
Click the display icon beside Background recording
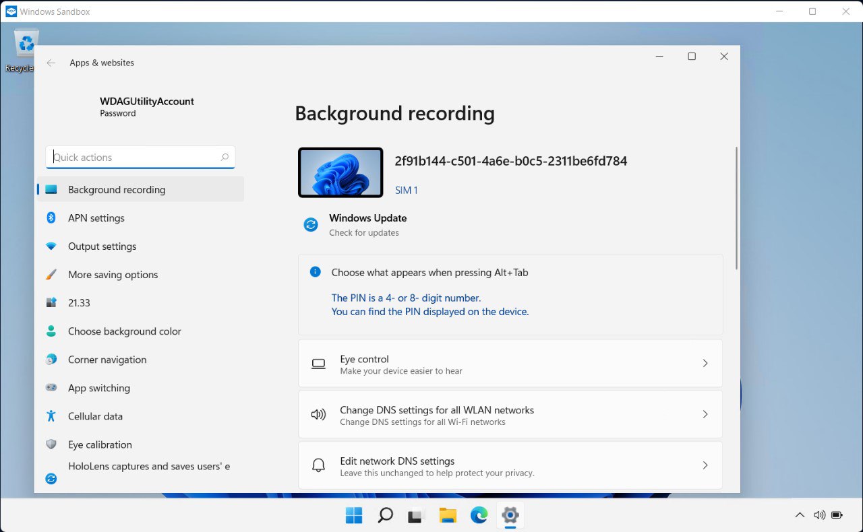51,190
